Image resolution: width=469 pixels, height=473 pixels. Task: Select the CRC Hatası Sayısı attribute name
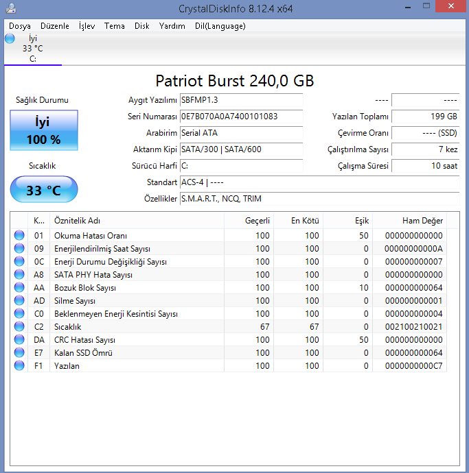84,340
